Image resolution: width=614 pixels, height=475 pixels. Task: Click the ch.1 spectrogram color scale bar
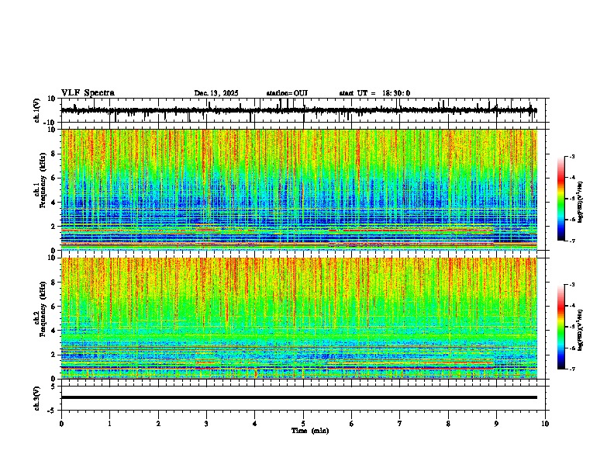point(561,199)
